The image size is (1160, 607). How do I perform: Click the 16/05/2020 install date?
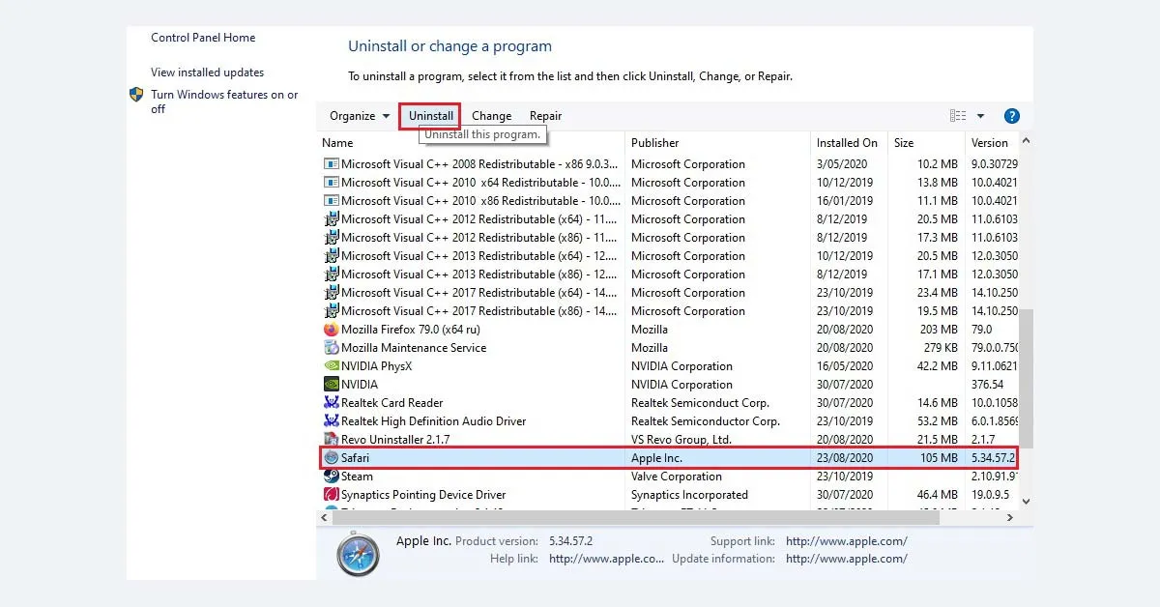click(x=845, y=366)
